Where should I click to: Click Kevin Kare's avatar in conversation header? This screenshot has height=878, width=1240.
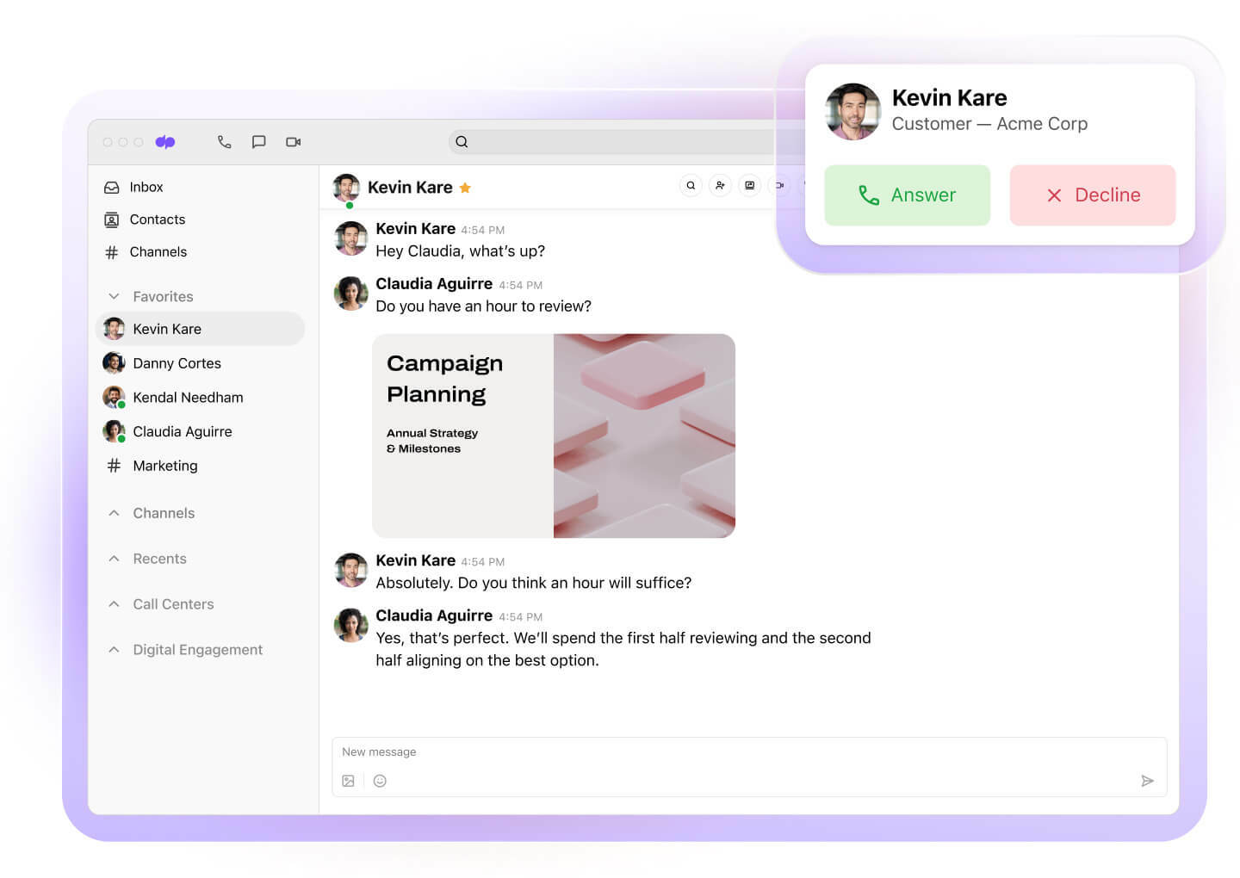point(346,188)
